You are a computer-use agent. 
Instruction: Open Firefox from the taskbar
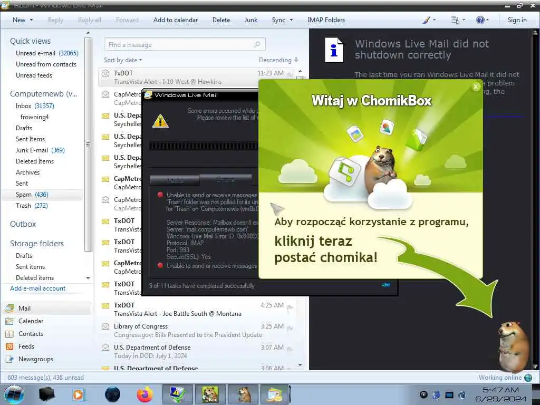[x=145, y=394]
